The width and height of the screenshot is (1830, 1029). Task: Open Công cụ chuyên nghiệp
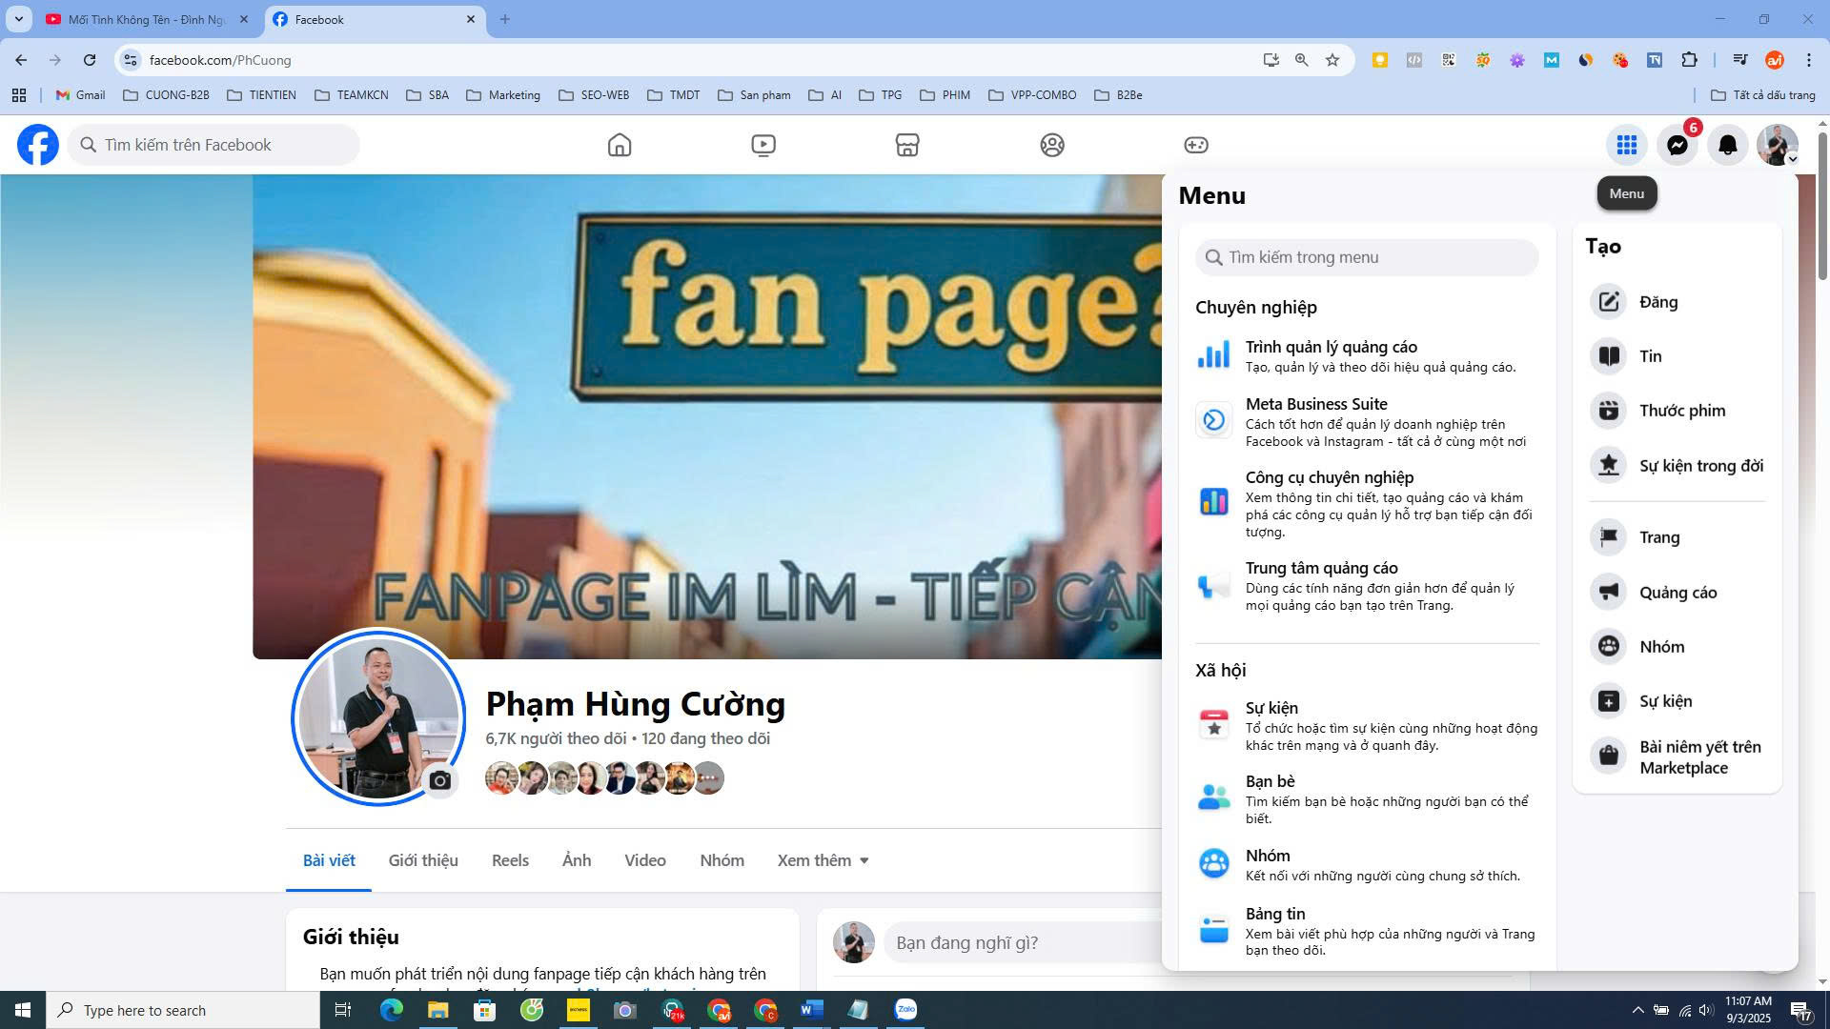1367,504
